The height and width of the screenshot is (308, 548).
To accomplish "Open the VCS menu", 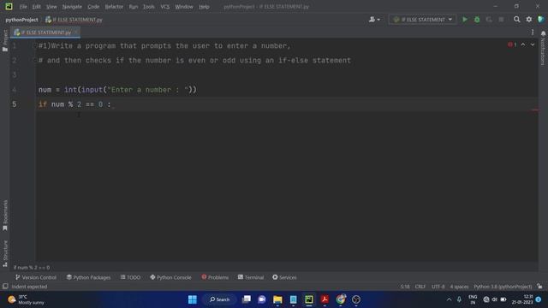I will tap(165, 7).
